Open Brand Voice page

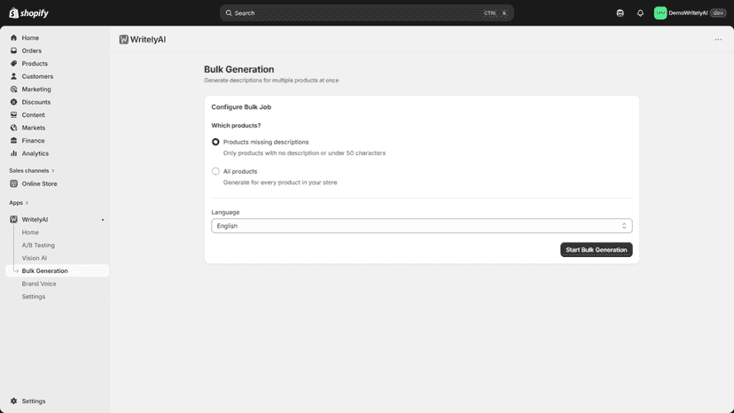(39, 284)
